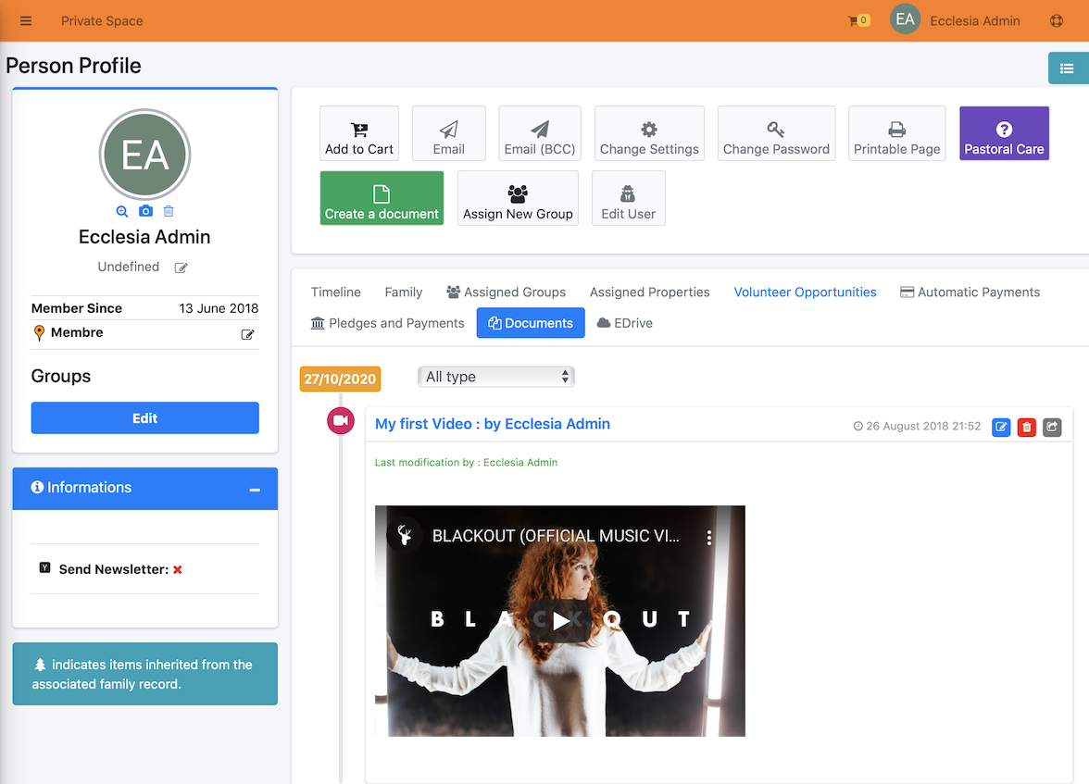Screen dimensions: 1089x784
Task: Collapse the Informations panel
Action: coord(255,490)
